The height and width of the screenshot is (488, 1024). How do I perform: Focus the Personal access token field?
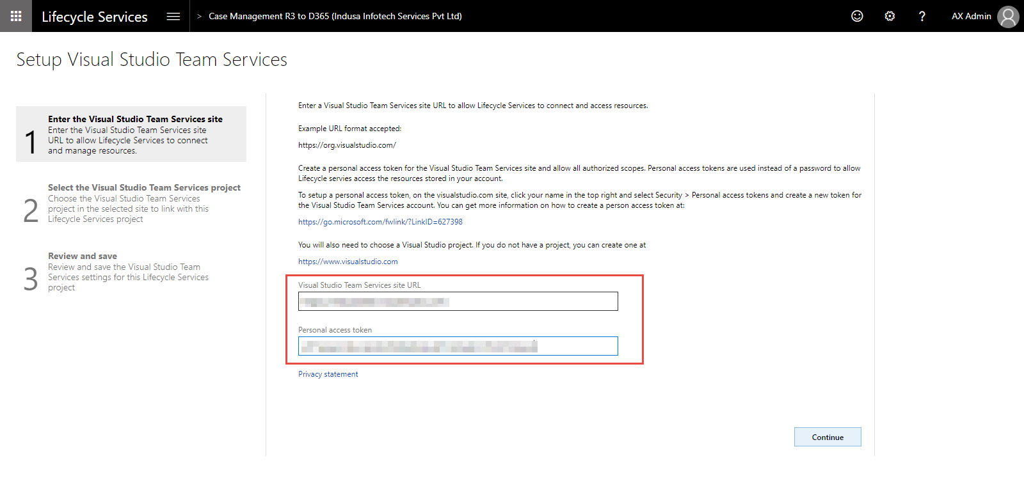(458, 346)
